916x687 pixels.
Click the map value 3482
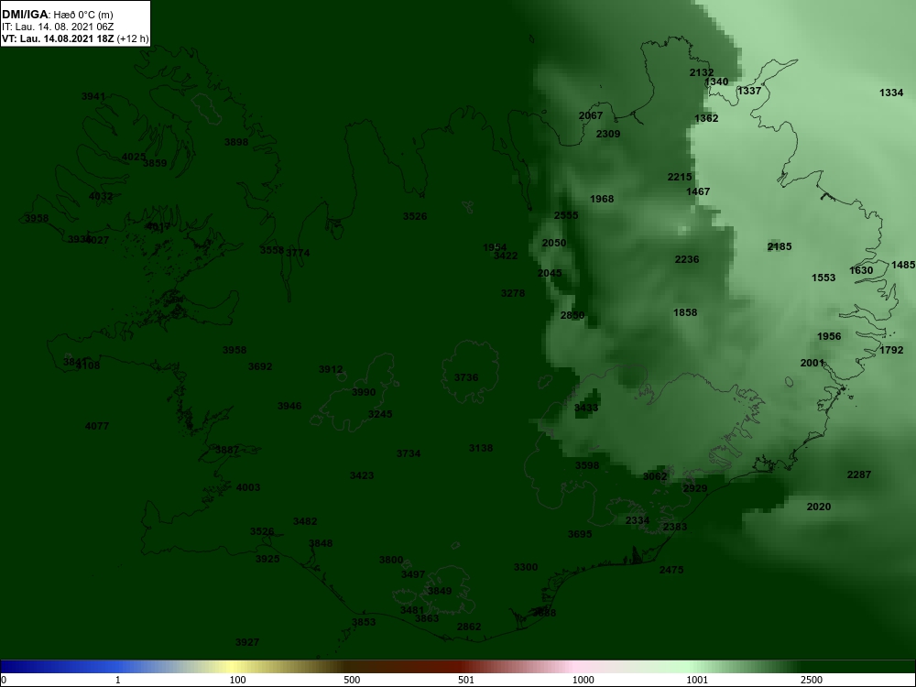click(305, 521)
